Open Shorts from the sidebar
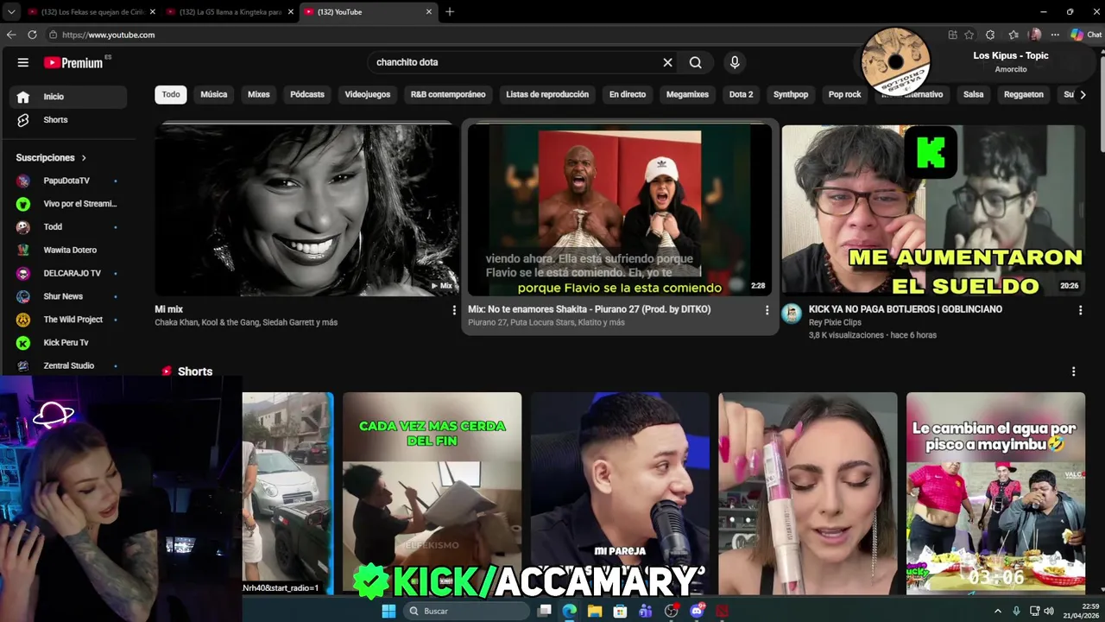 pos(68,120)
